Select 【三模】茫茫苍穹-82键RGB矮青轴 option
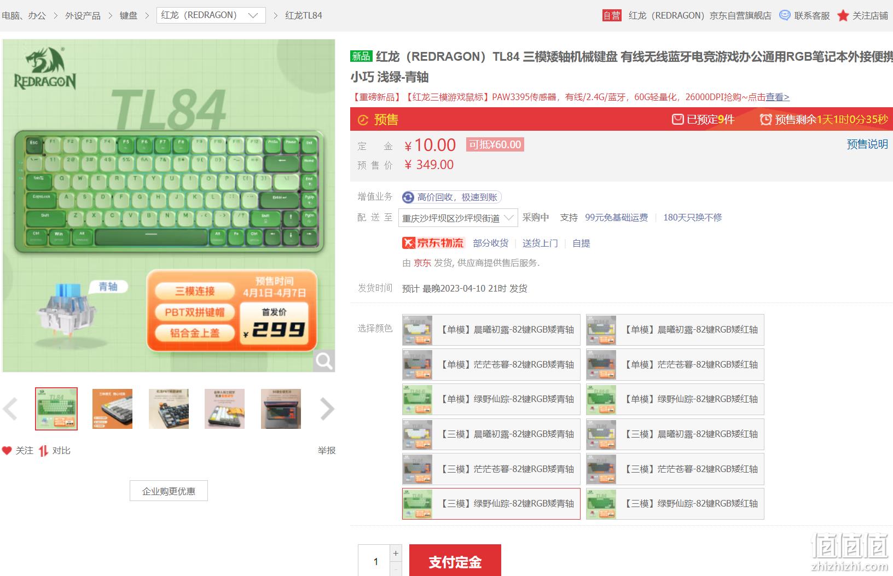 pyautogui.click(x=491, y=469)
